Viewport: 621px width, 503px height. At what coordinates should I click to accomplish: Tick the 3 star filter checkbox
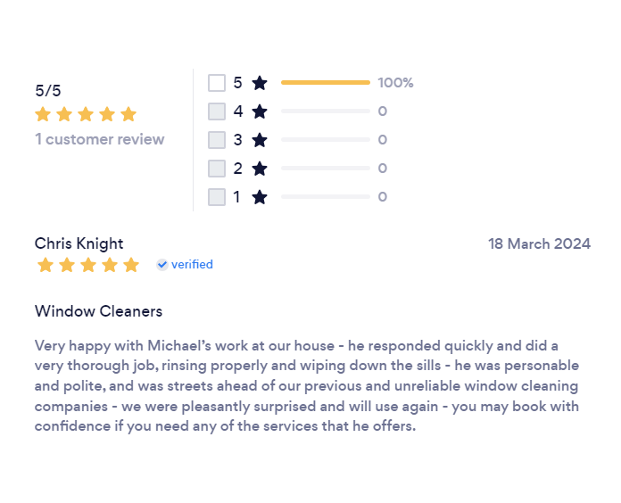click(217, 140)
